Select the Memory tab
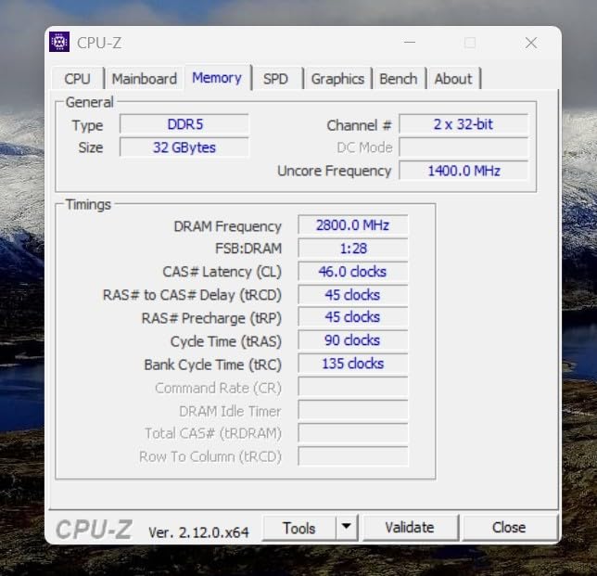This screenshot has height=576, width=597. pyautogui.click(x=217, y=77)
